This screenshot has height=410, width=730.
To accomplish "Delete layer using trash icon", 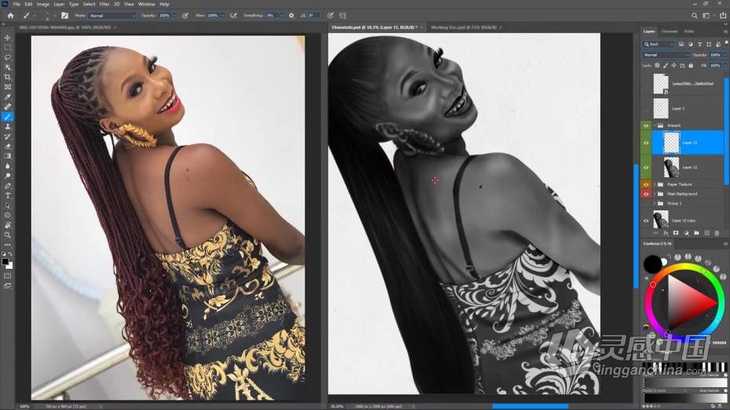I will [717, 233].
